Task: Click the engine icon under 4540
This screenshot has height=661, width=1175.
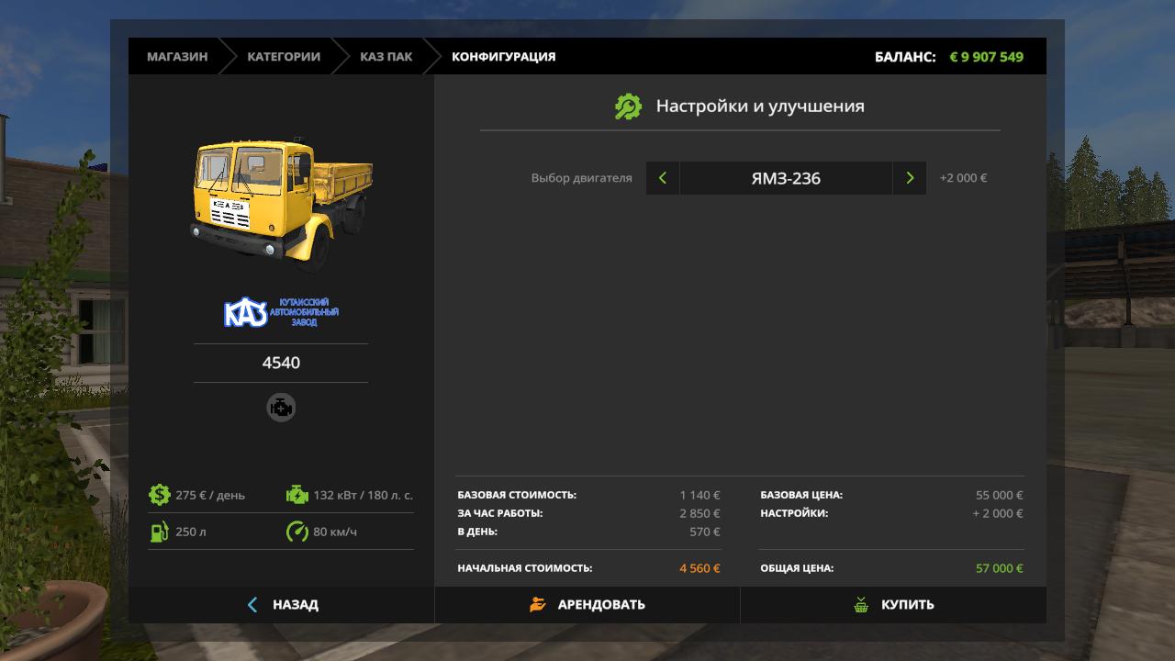Action: 281,408
